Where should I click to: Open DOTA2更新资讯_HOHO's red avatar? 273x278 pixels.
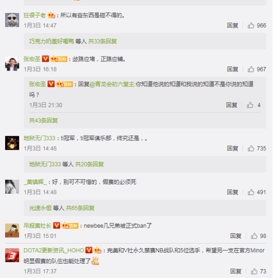point(12,255)
